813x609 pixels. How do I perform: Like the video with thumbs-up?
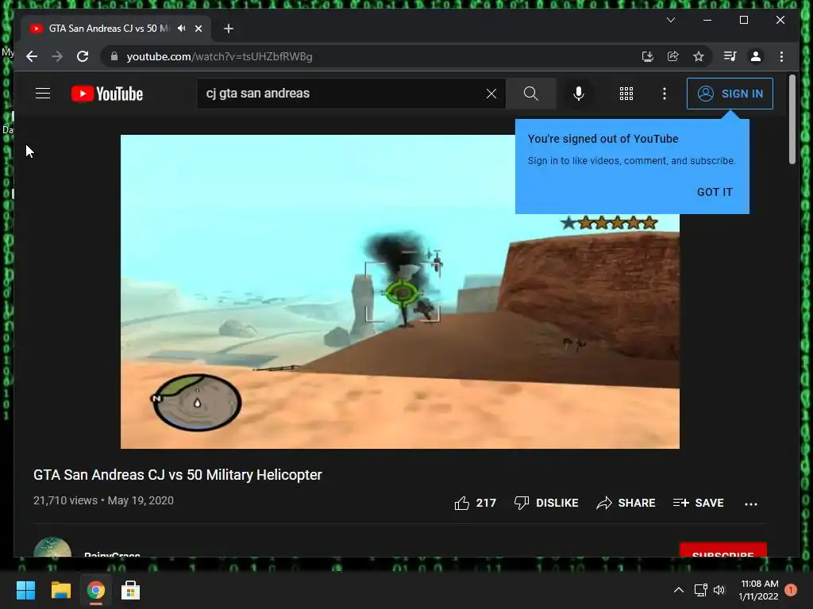[x=475, y=503]
